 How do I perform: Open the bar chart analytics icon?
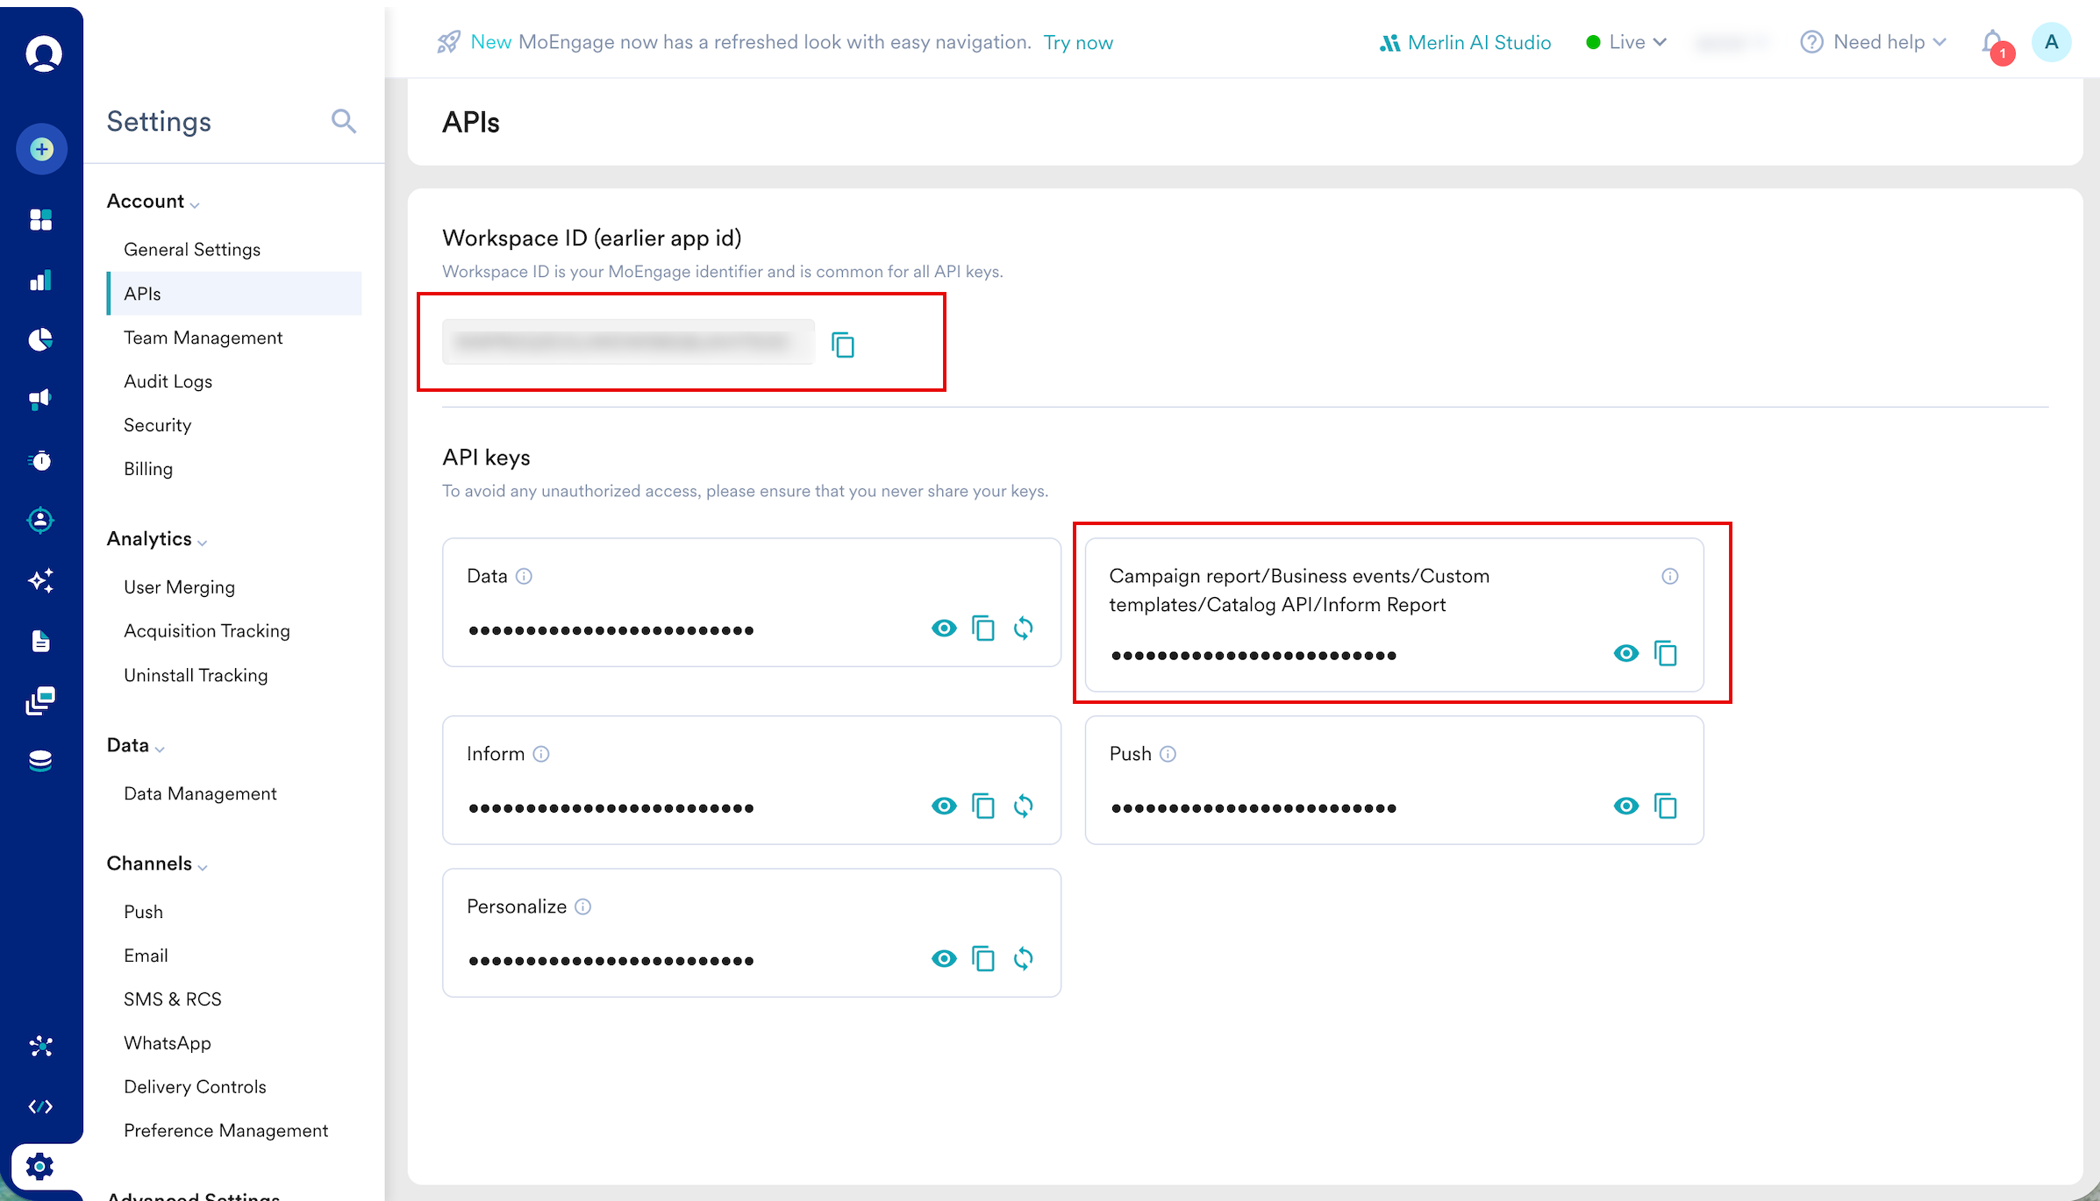pos(41,281)
